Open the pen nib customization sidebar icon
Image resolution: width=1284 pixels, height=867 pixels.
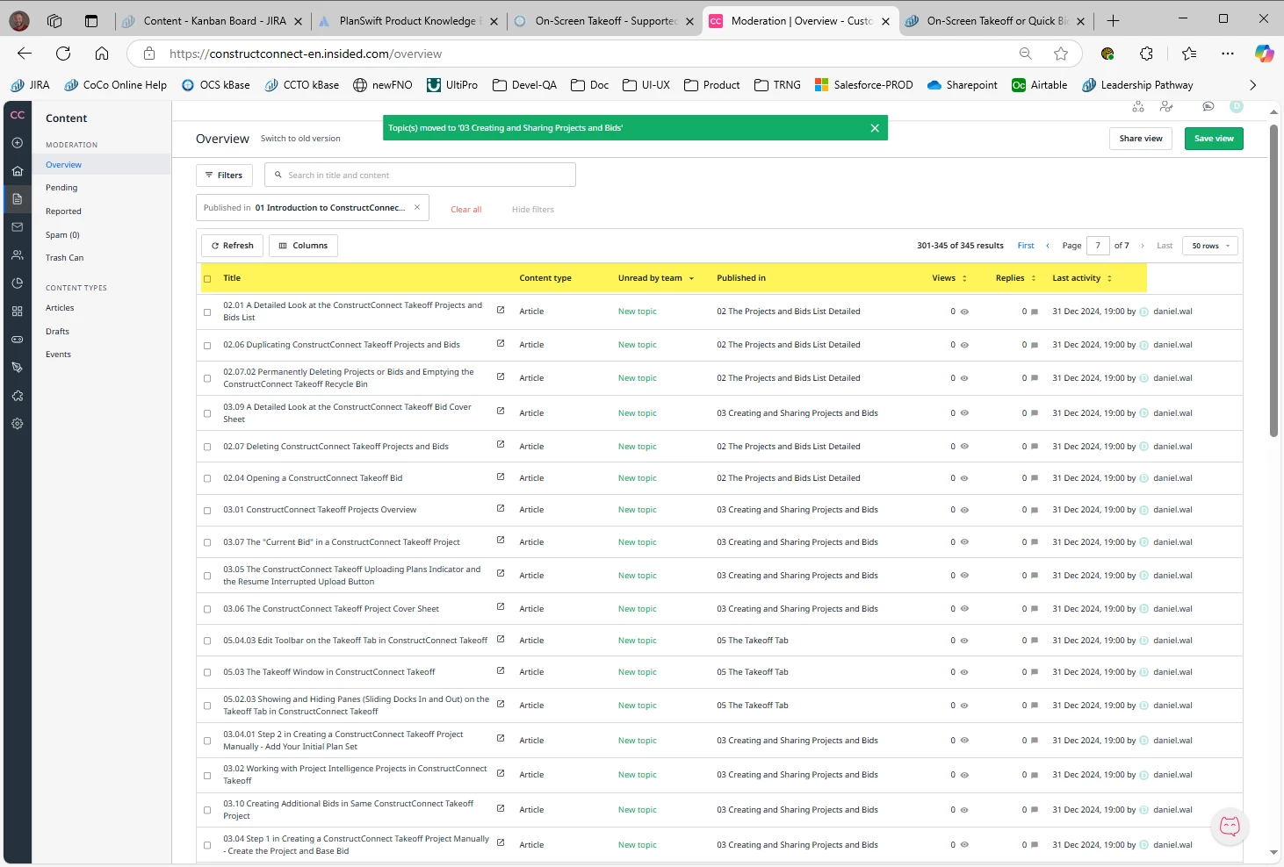[17, 368]
